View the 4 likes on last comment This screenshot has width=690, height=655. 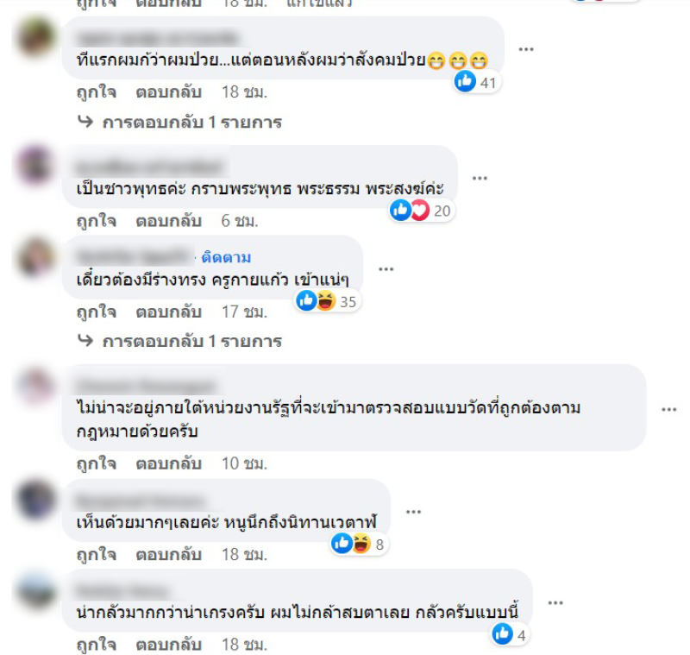[510, 635]
